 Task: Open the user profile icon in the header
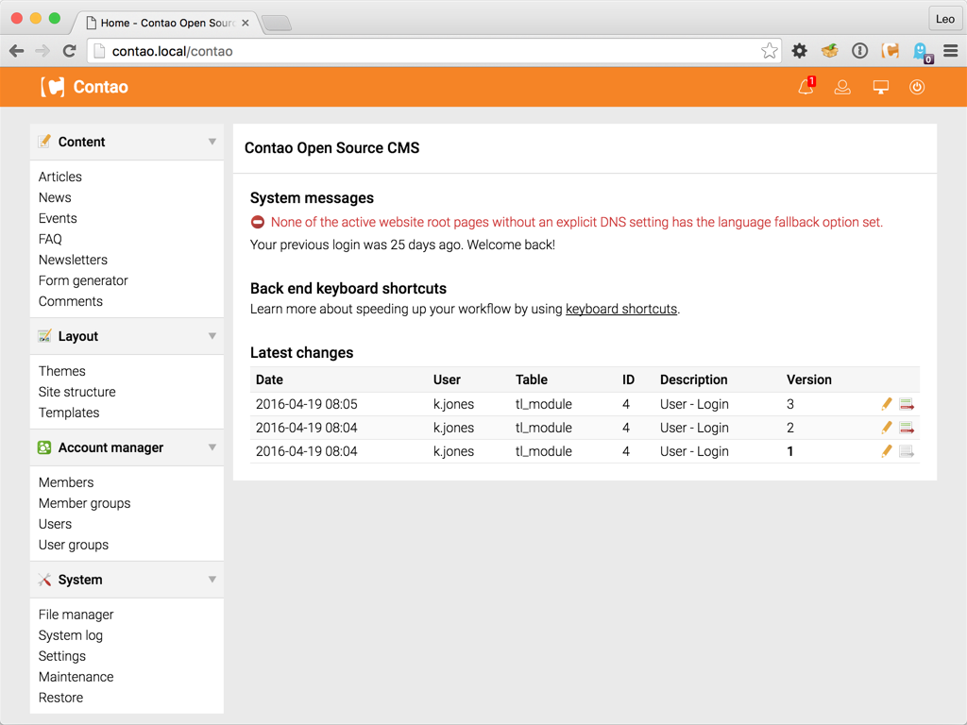tap(842, 88)
